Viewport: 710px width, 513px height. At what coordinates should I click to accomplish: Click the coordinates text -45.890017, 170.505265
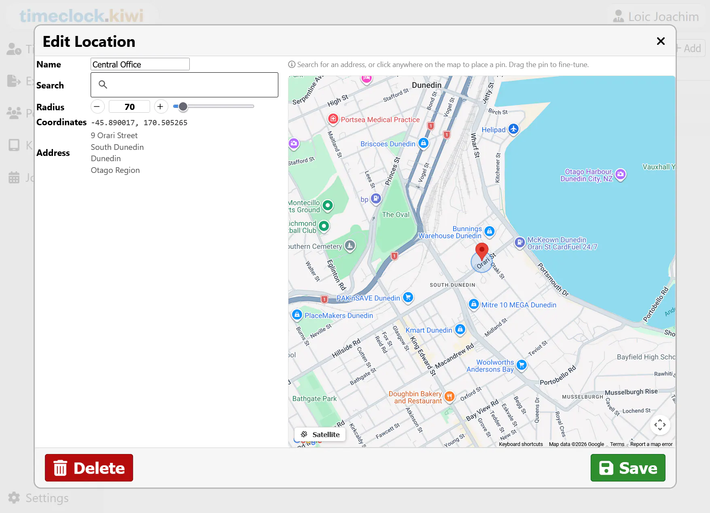point(139,123)
